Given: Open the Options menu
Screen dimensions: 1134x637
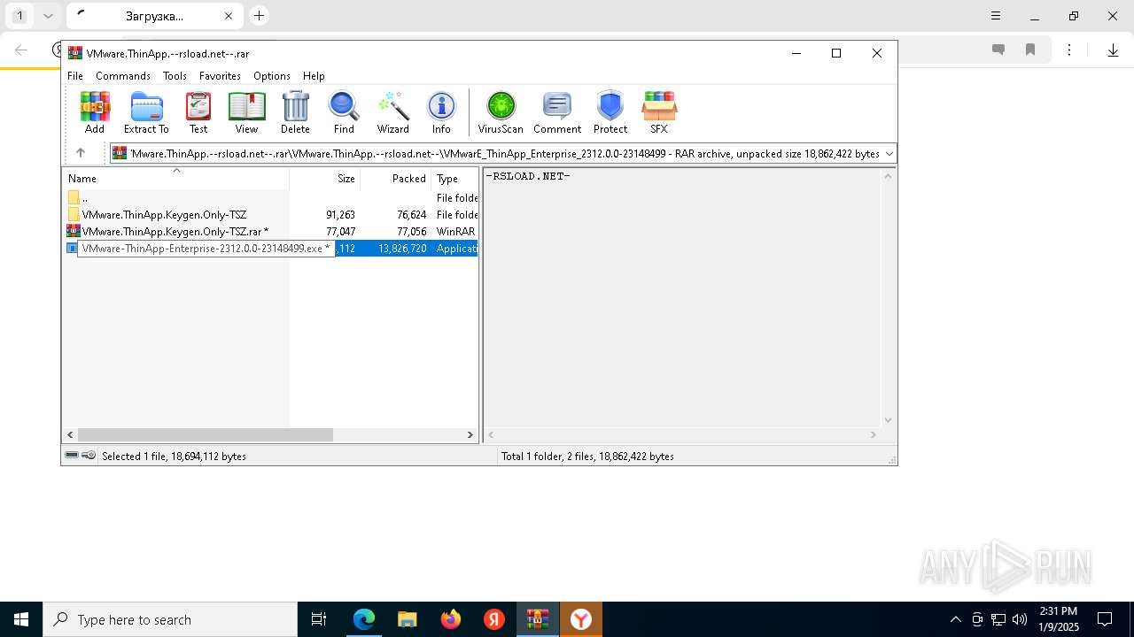Looking at the screenshot, I should (272, 76).
